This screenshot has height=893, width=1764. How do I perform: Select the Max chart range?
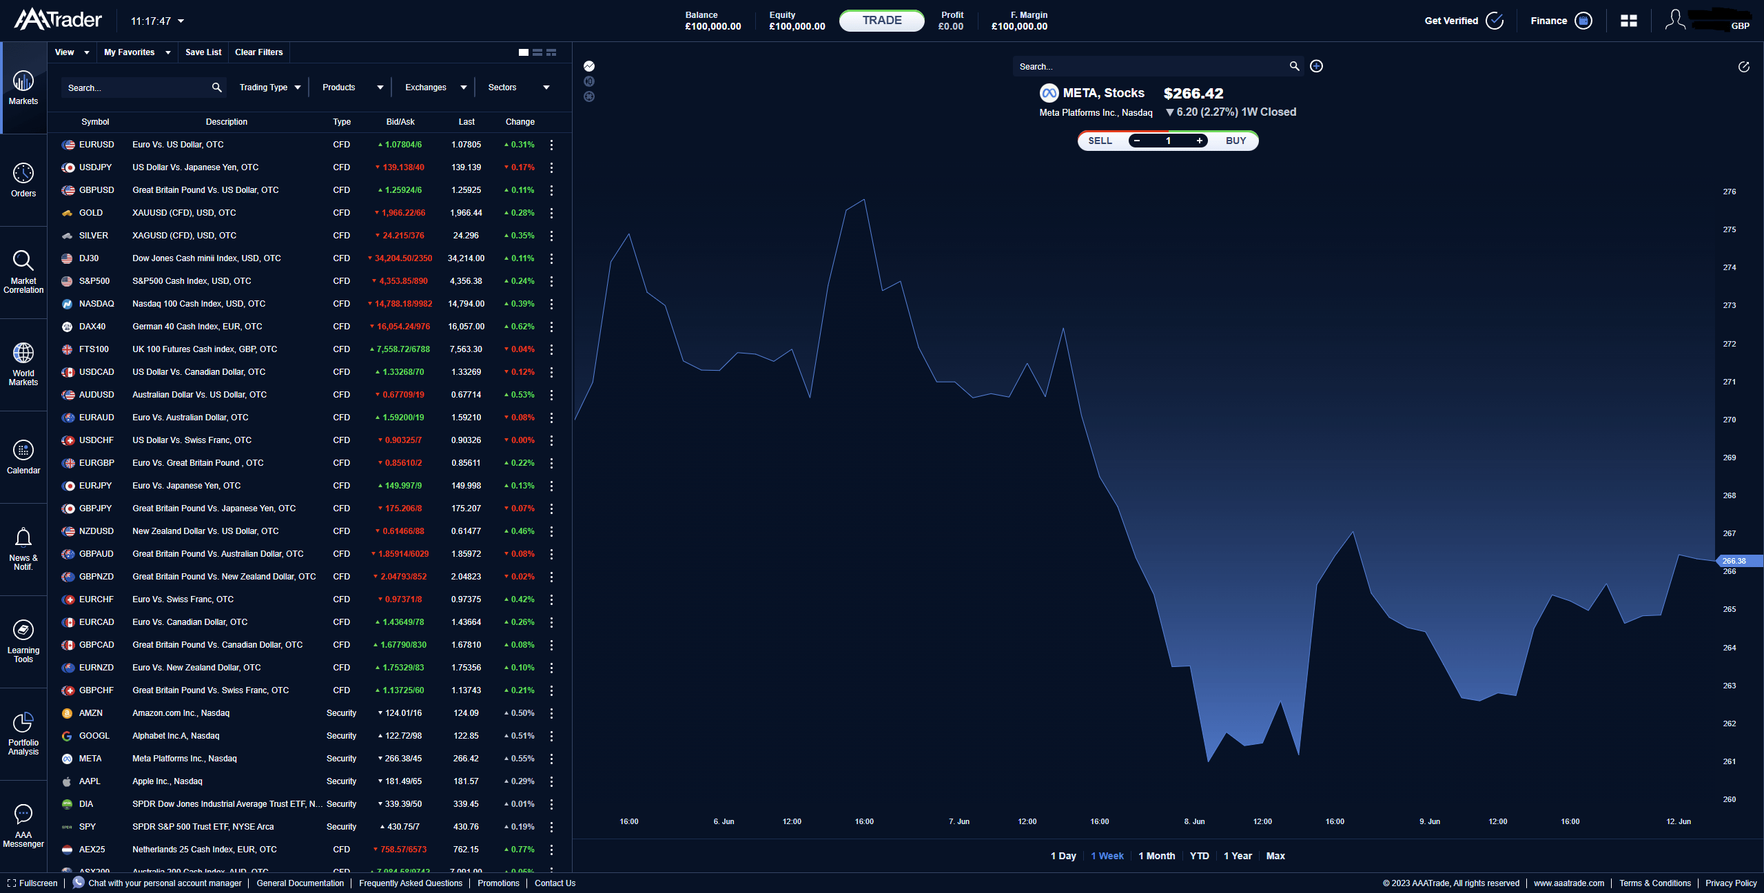pos(1275,856)
